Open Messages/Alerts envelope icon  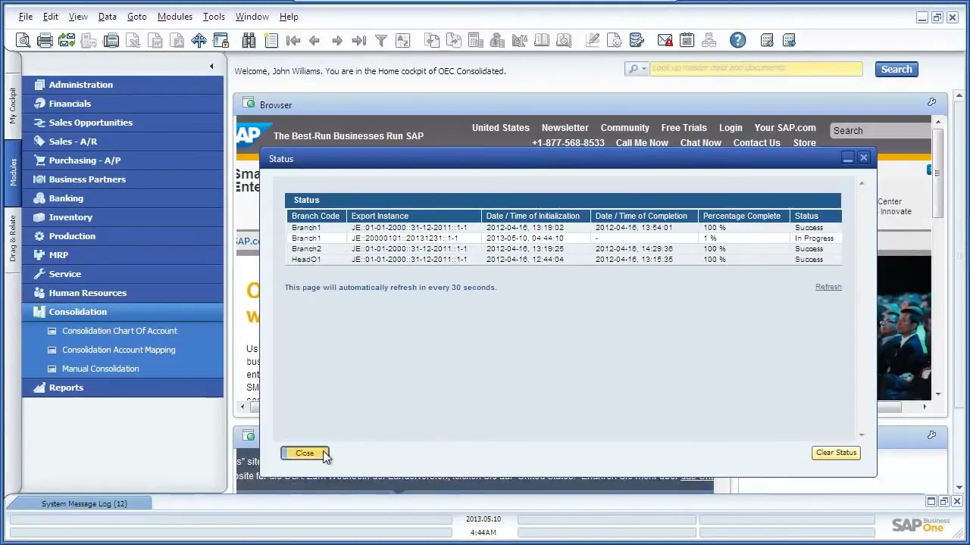click(x=665, y=40)
